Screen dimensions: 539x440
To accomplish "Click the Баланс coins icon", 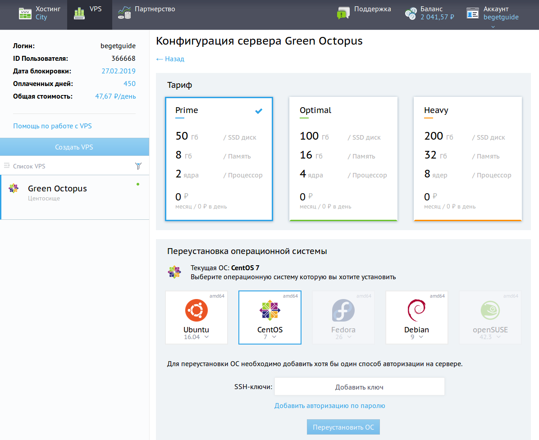I will tap(411, 14).
